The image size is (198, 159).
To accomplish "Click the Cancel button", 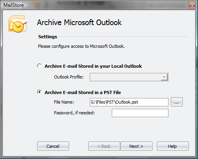I will pos(53,146).
